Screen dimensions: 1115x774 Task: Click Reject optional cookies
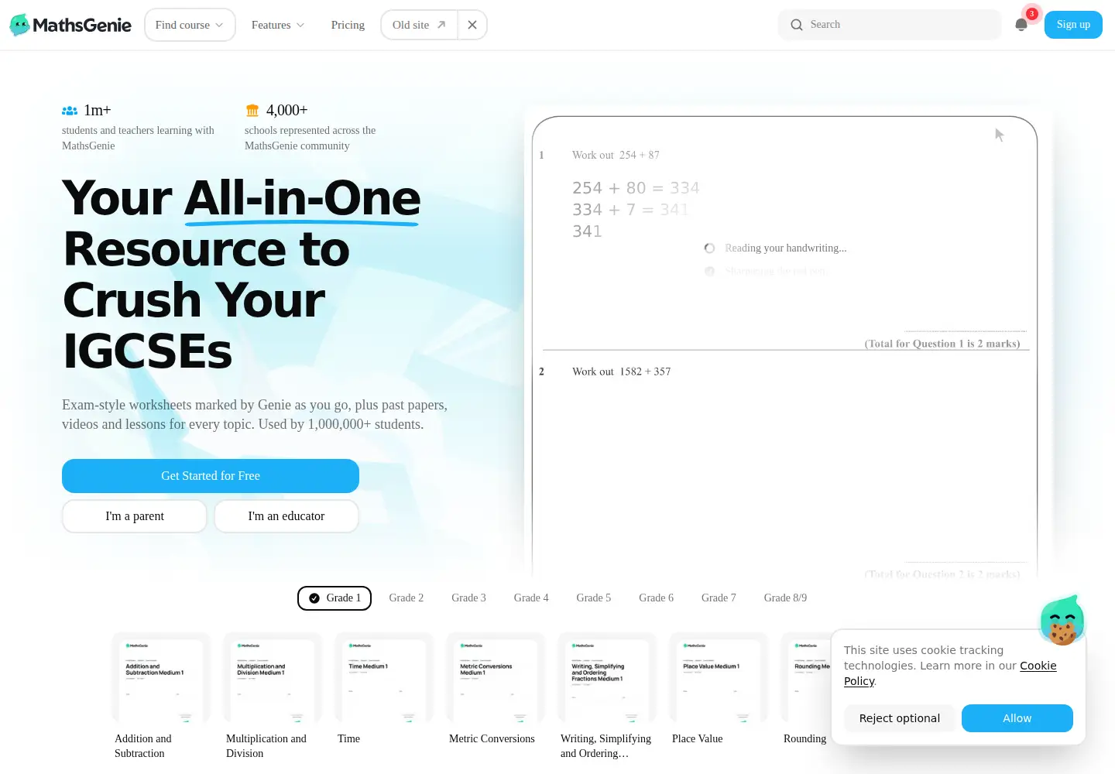900,718
